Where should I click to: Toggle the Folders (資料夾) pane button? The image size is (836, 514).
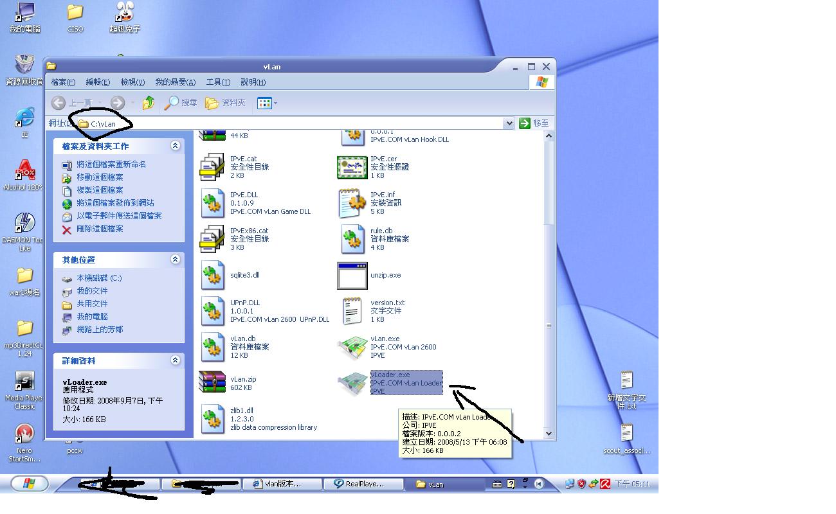225,103
